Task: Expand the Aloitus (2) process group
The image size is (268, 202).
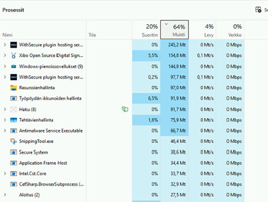Action: pos(5,194)
